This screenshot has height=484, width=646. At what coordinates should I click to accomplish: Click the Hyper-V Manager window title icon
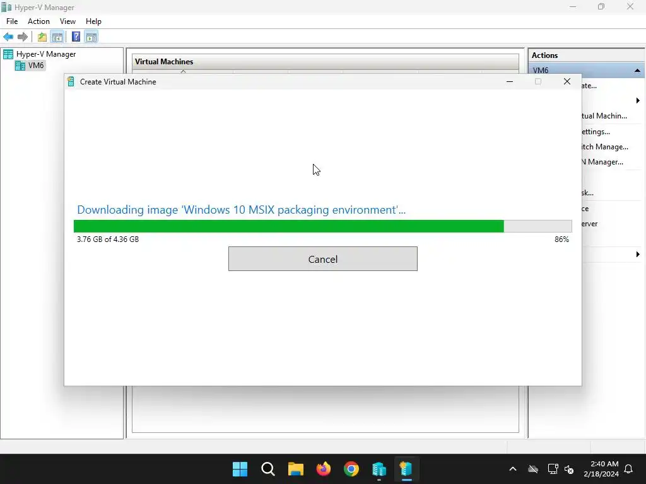click(6, 7)
